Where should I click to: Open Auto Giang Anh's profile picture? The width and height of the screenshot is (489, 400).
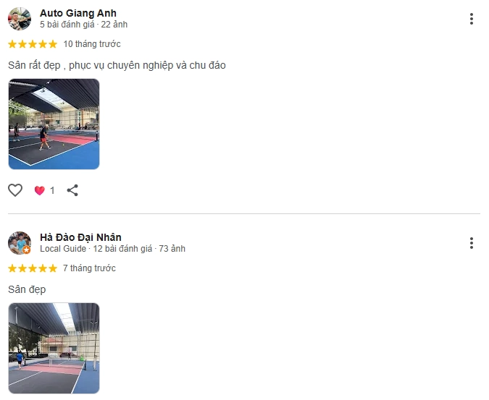point(20,19)
